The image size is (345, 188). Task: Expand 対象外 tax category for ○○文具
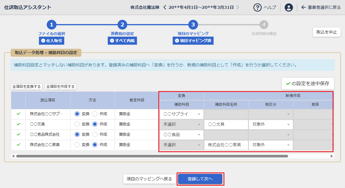pos(288,125)
